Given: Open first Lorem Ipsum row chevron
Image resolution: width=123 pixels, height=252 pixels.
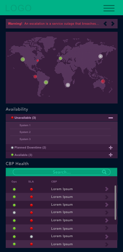Looking at the screenshot, I should [107, 189].
